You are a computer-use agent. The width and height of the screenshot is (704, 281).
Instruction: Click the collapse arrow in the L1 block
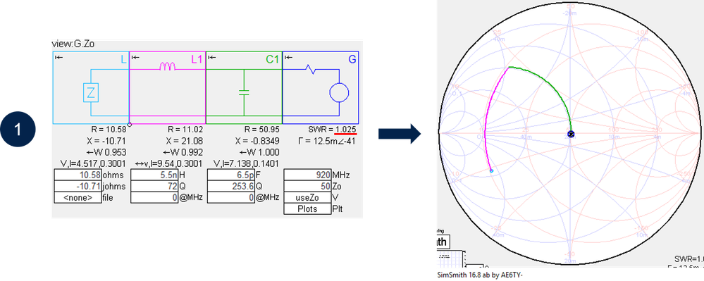(x=135, y=57)
